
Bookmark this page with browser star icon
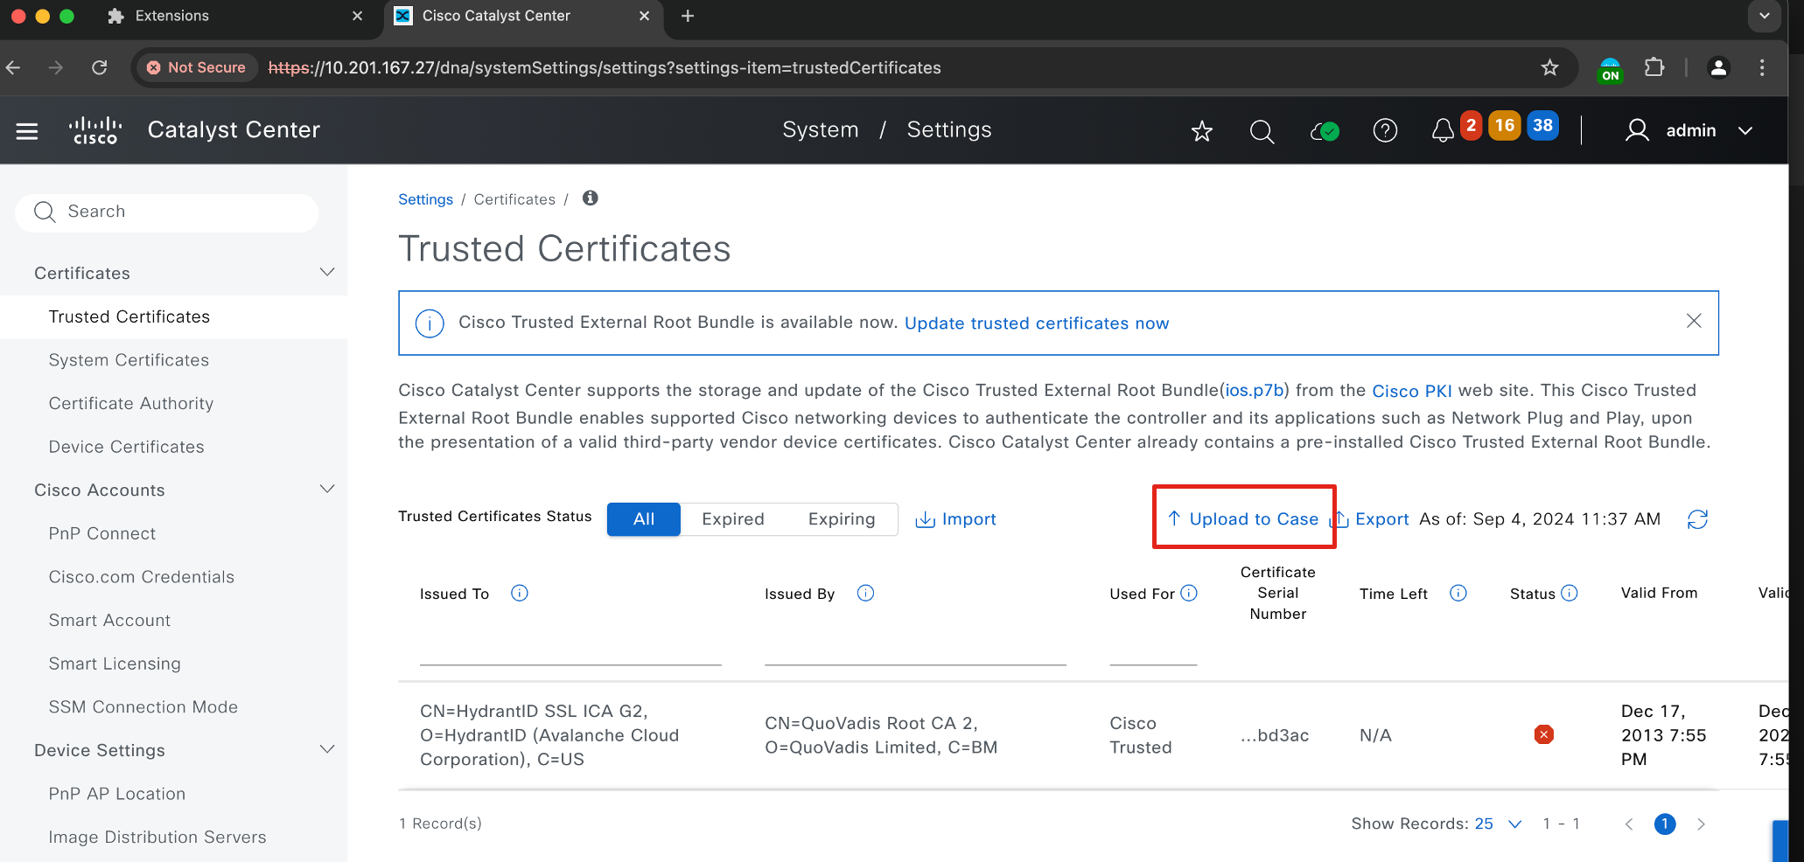click(x=1549, y=67)
